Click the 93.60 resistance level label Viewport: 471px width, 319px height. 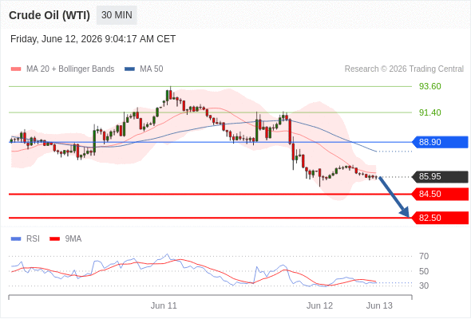point(429,86)
